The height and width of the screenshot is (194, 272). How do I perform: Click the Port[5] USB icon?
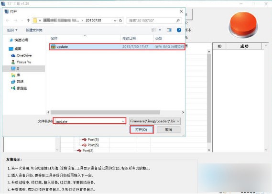pos(84,140)
